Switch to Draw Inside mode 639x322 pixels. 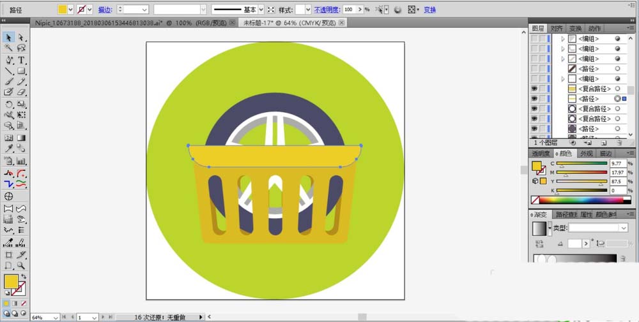point(23,314)
